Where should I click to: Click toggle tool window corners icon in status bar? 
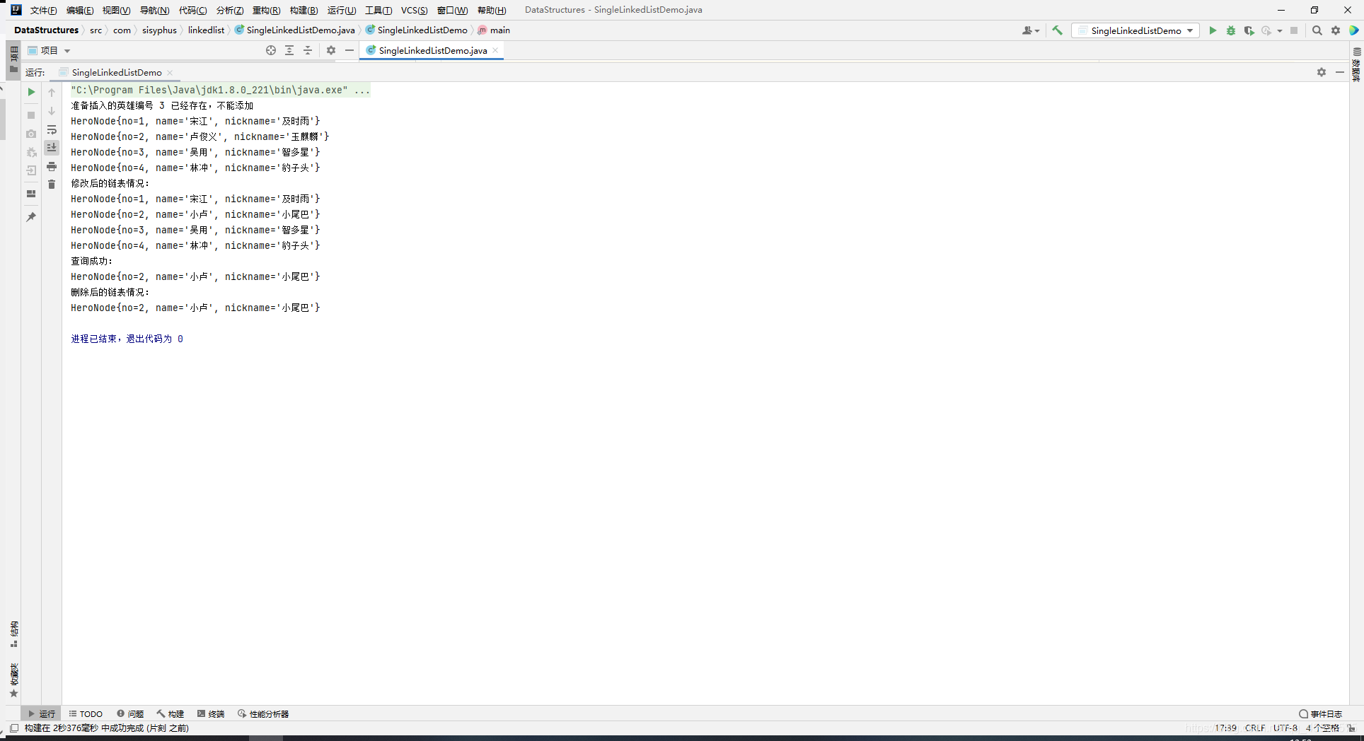[14, 728]
